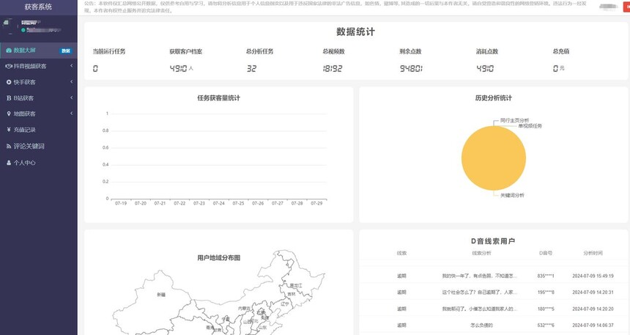Expand the 地图获客 submenu chevron

[x=71, y=114]
